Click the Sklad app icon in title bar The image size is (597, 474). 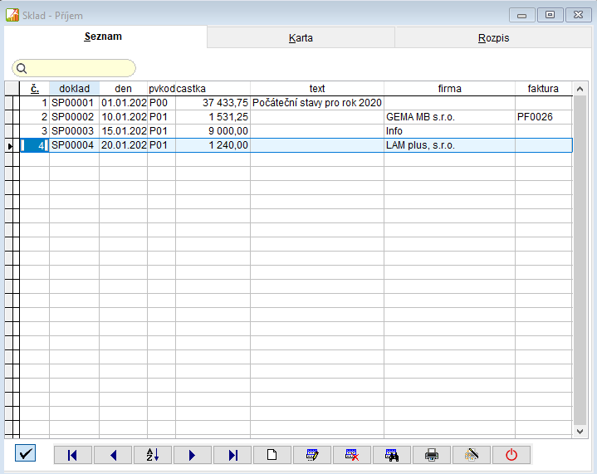tap(12, 15)
